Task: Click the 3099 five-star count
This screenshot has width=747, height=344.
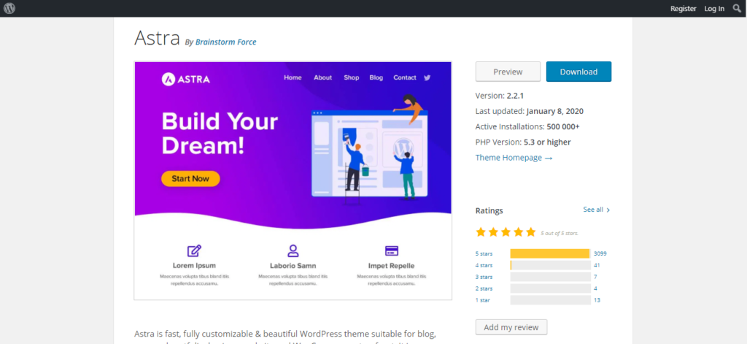Action: [600, 254]
